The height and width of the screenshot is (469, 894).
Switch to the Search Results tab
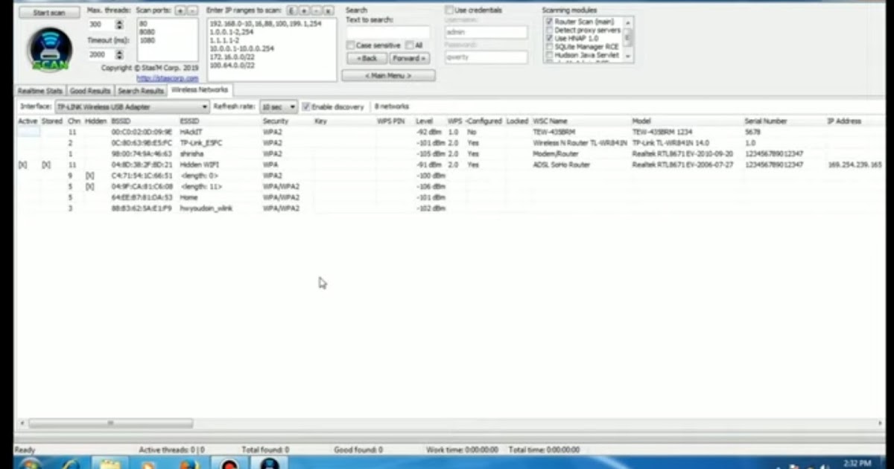click(141, 91)
